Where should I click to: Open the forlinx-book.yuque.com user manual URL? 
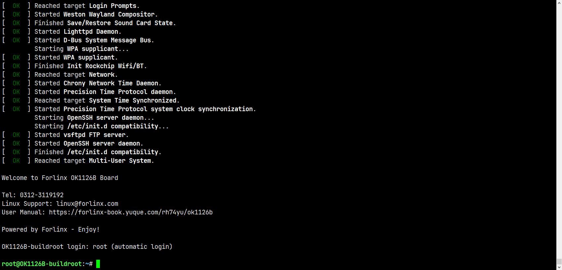[x=131, y=212]
